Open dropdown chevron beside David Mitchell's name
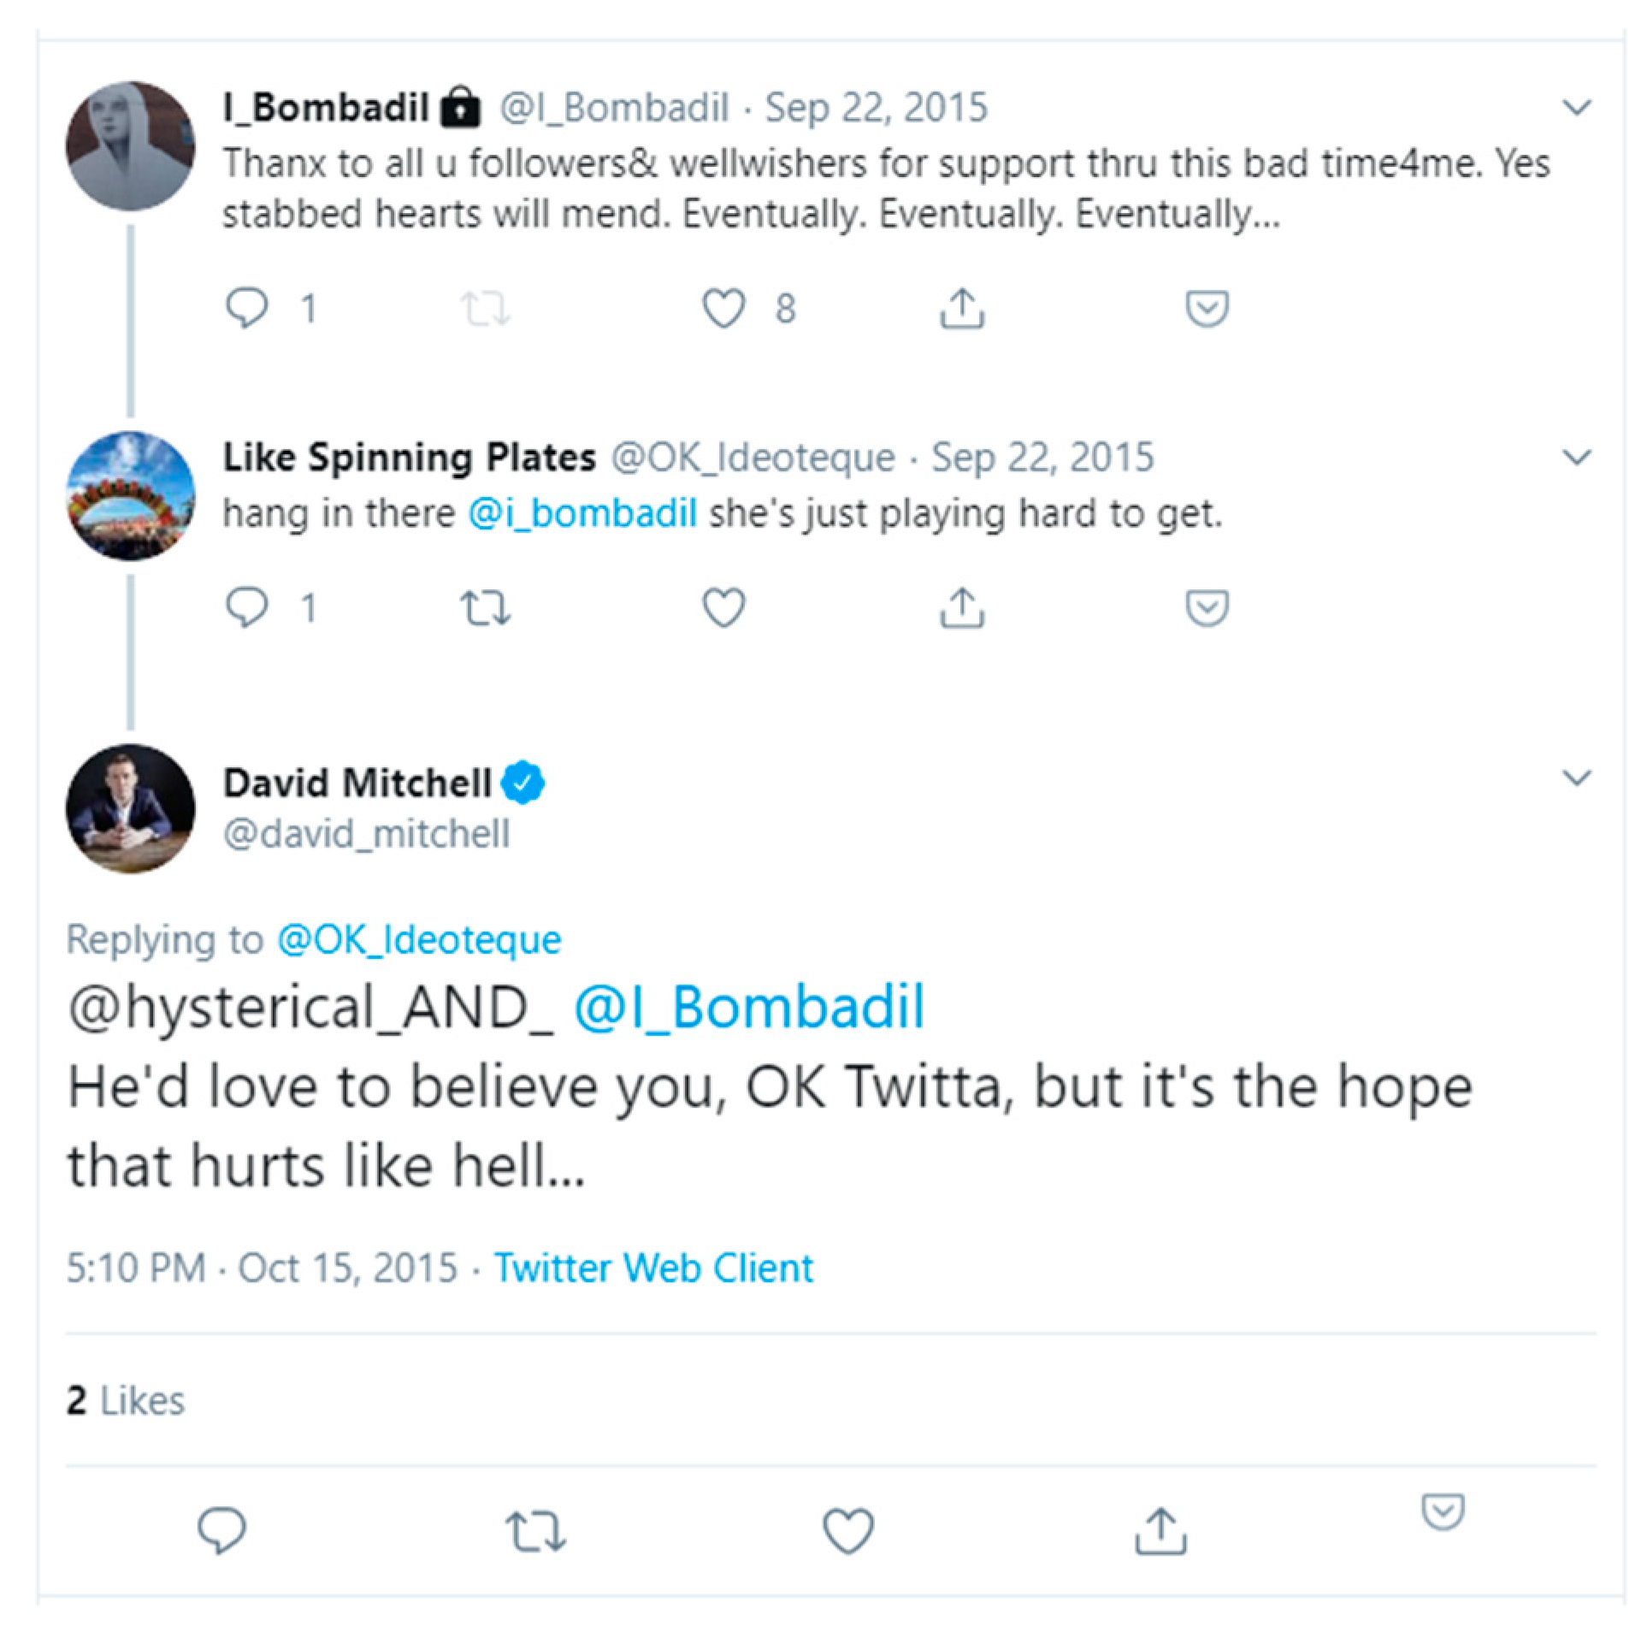This screenshot has width=1647, height=1644. (1576, 778)
